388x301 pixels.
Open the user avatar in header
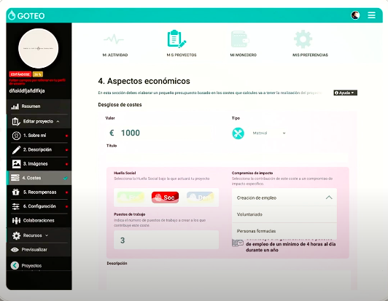[355, 15]
